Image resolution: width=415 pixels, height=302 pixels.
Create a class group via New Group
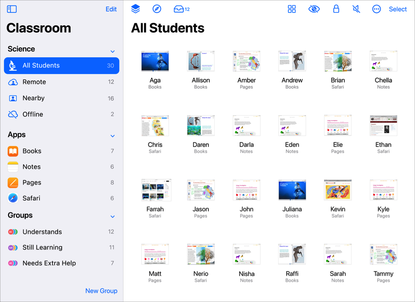pos(102,291)
